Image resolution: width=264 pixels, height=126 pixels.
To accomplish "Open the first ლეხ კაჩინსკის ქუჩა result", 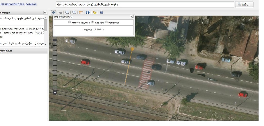I will (x=22, y=21).
